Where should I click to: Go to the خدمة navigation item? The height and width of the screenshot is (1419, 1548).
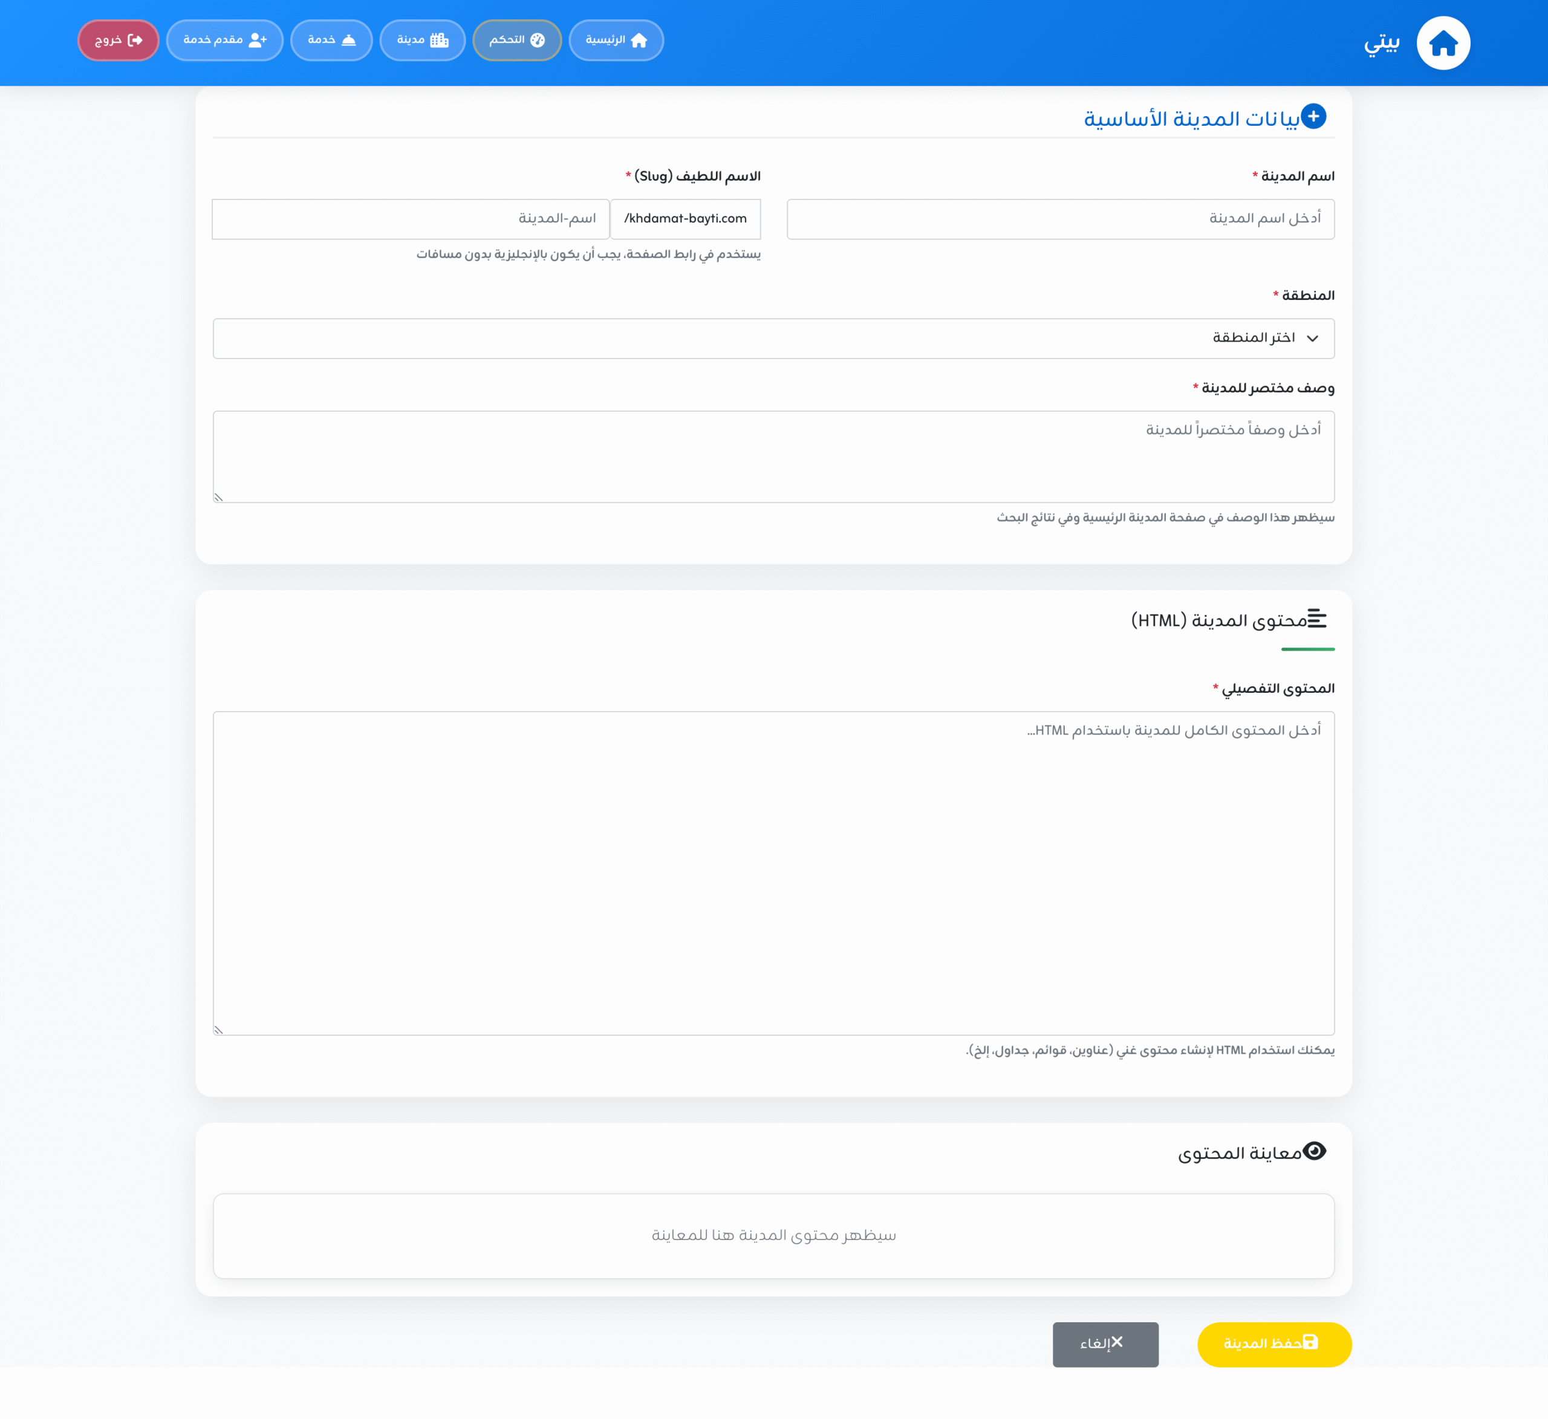click(x=331, y=40)
